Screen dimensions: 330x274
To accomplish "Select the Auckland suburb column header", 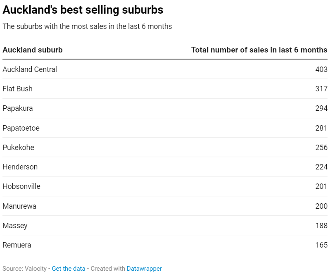I will pyautogui.click(x=33, y=50).
